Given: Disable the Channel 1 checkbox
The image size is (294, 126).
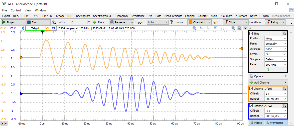Looking at the screenshot, I should click(x=251, y=89).
